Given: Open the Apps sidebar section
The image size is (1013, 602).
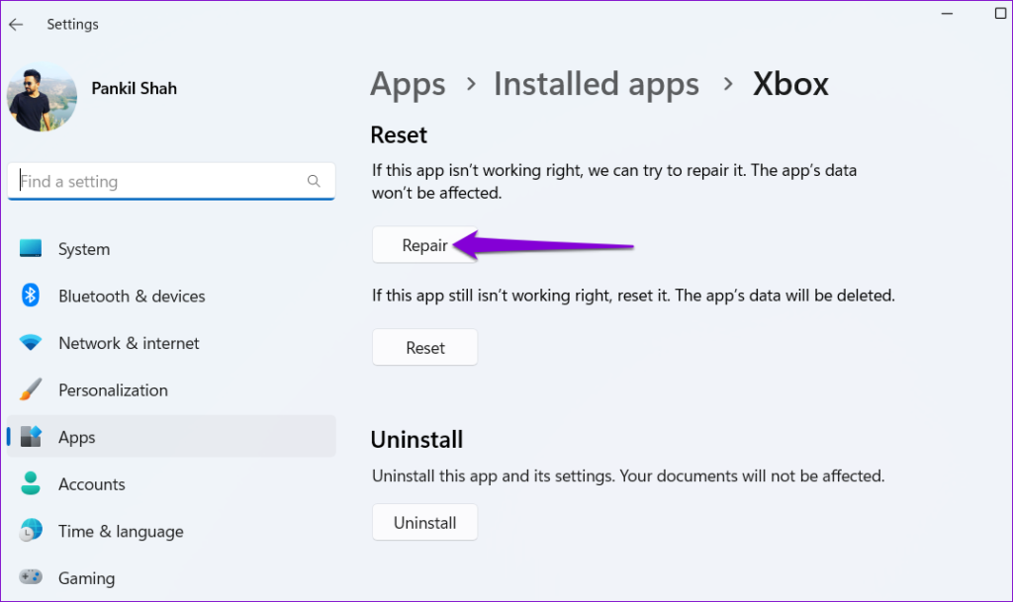Looking at the screenshot, I should [76, 437].
